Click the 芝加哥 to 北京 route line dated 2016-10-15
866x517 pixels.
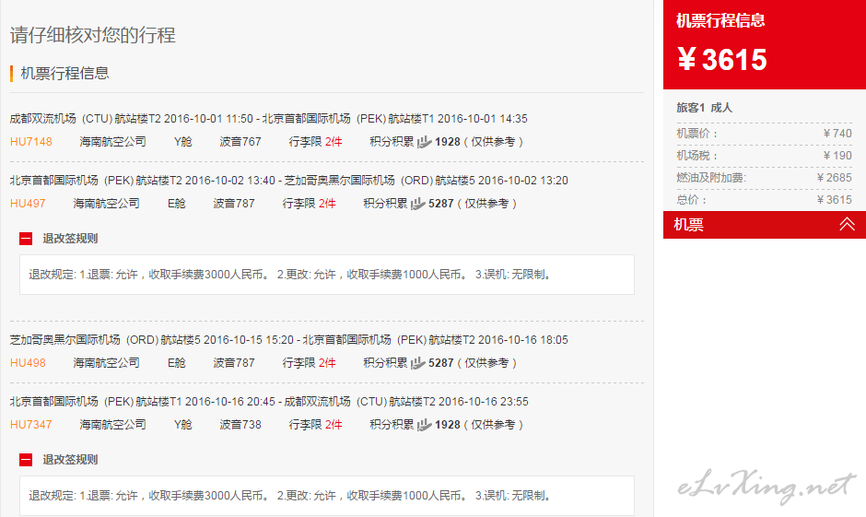pos(289,340)
